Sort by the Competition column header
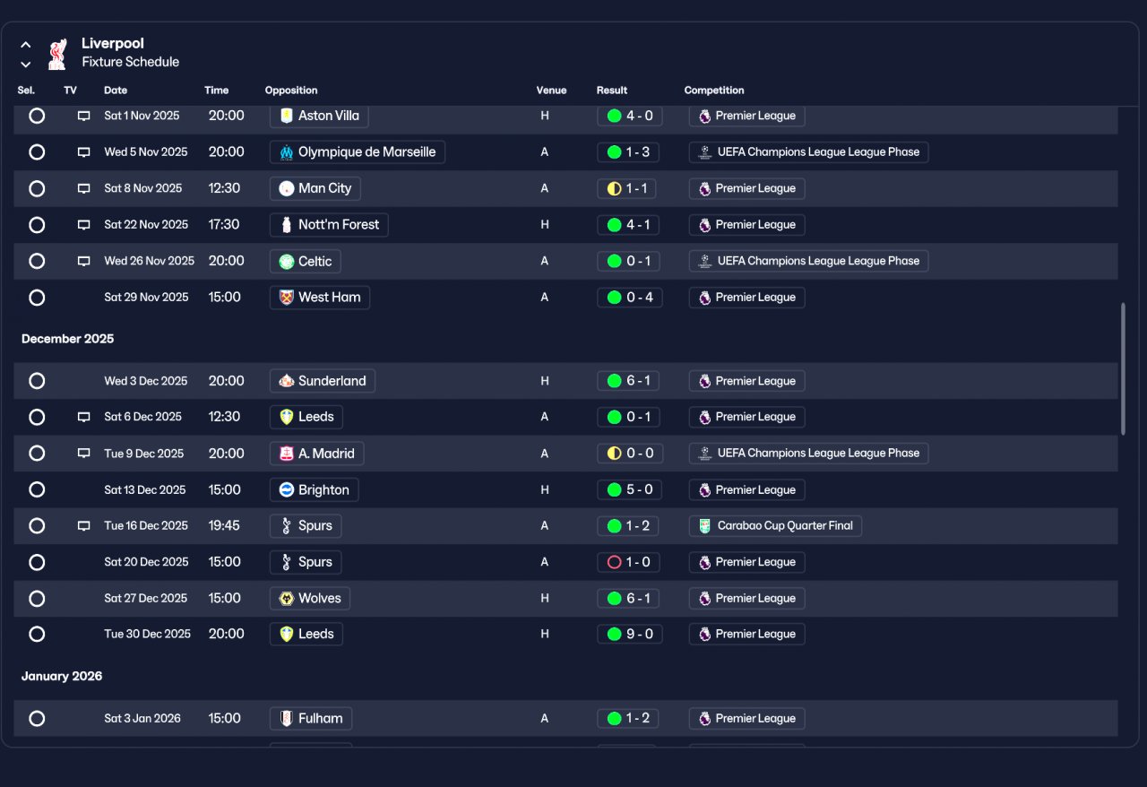This screenshot has height=787, width=1147. click(714, 91)
